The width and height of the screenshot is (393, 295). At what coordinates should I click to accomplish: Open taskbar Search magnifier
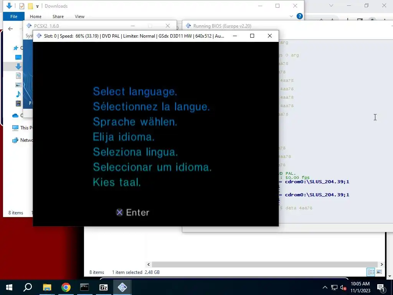coord(28,287)
